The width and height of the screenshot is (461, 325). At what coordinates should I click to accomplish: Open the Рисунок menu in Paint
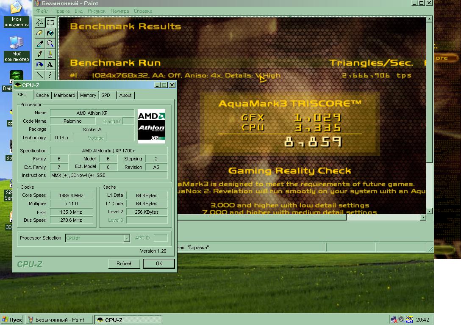click(97, 11)
